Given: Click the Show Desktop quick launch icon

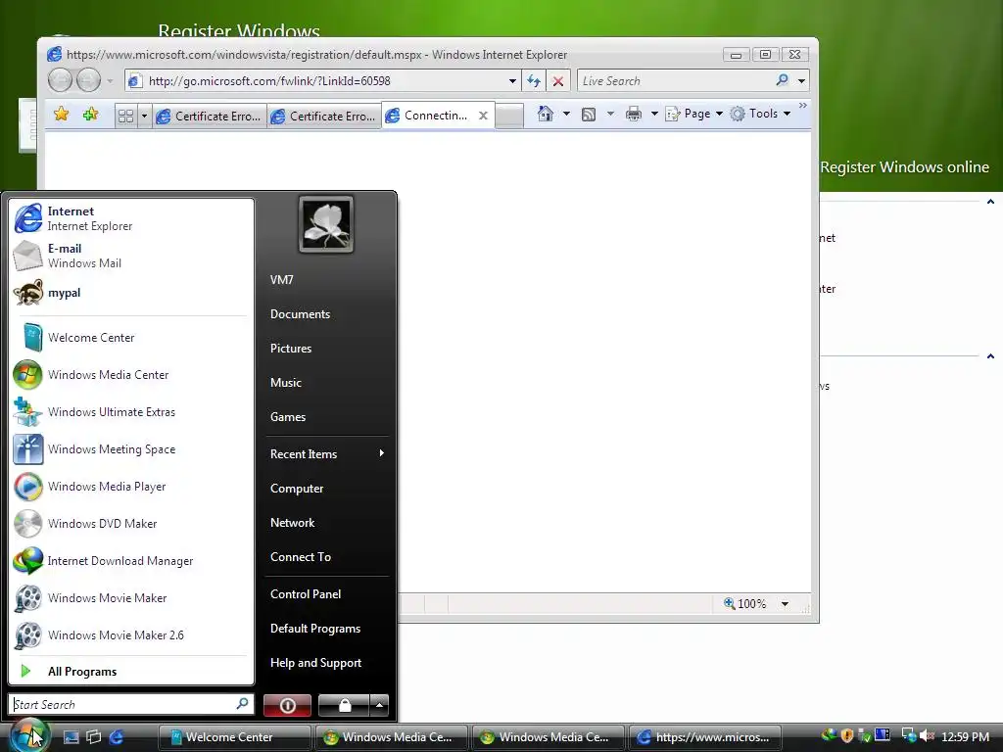Looking at the screenshot, I should (71, 737).
